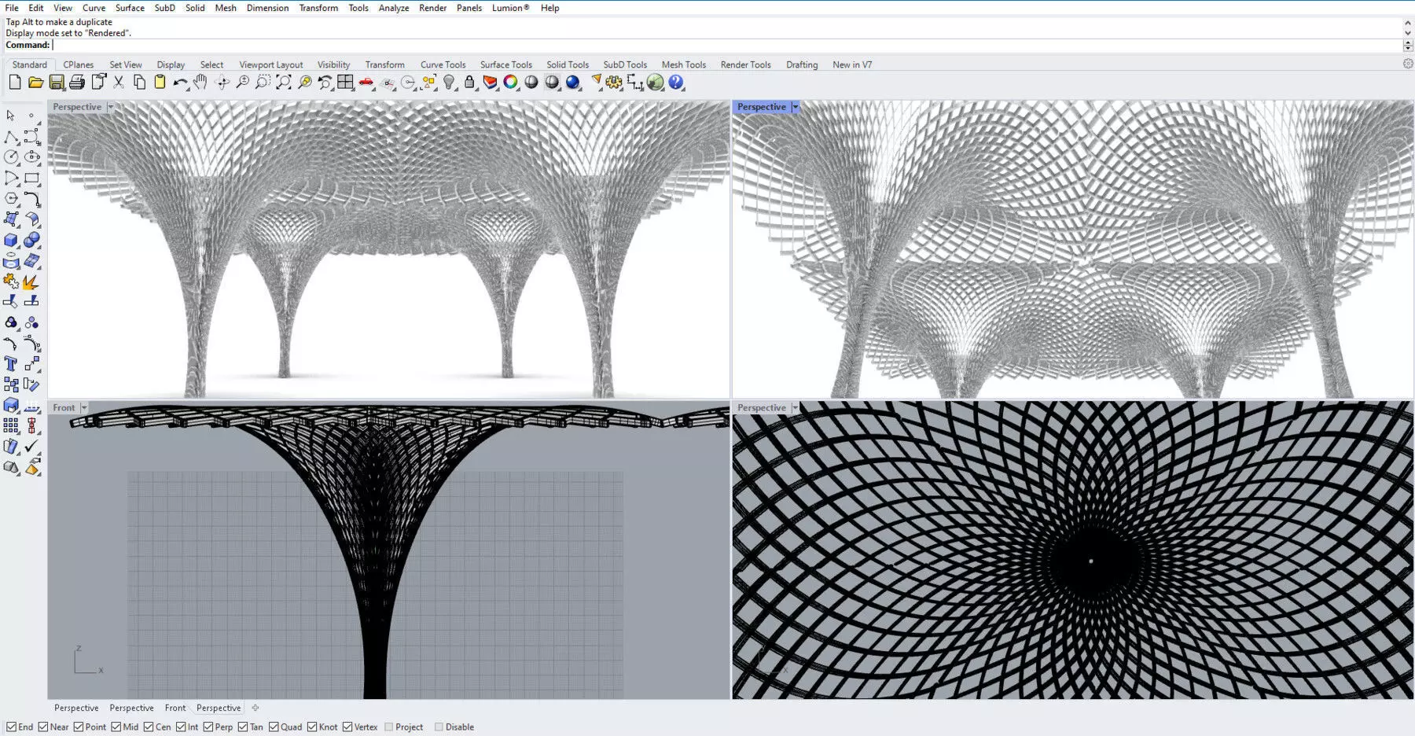Activate the Pan hand tool
This screenshot has height=736, width=1415.
(x=200, y=83)
